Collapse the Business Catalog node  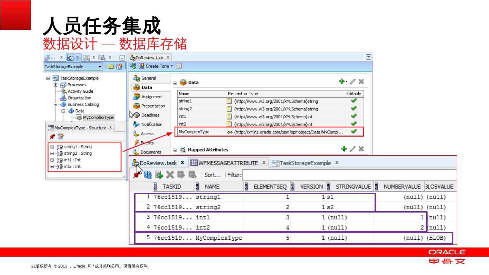pyautogui.click(x=55, y=105)
